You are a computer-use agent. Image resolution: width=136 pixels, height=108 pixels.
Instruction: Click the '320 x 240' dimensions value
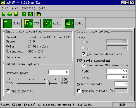coord(35,51)
